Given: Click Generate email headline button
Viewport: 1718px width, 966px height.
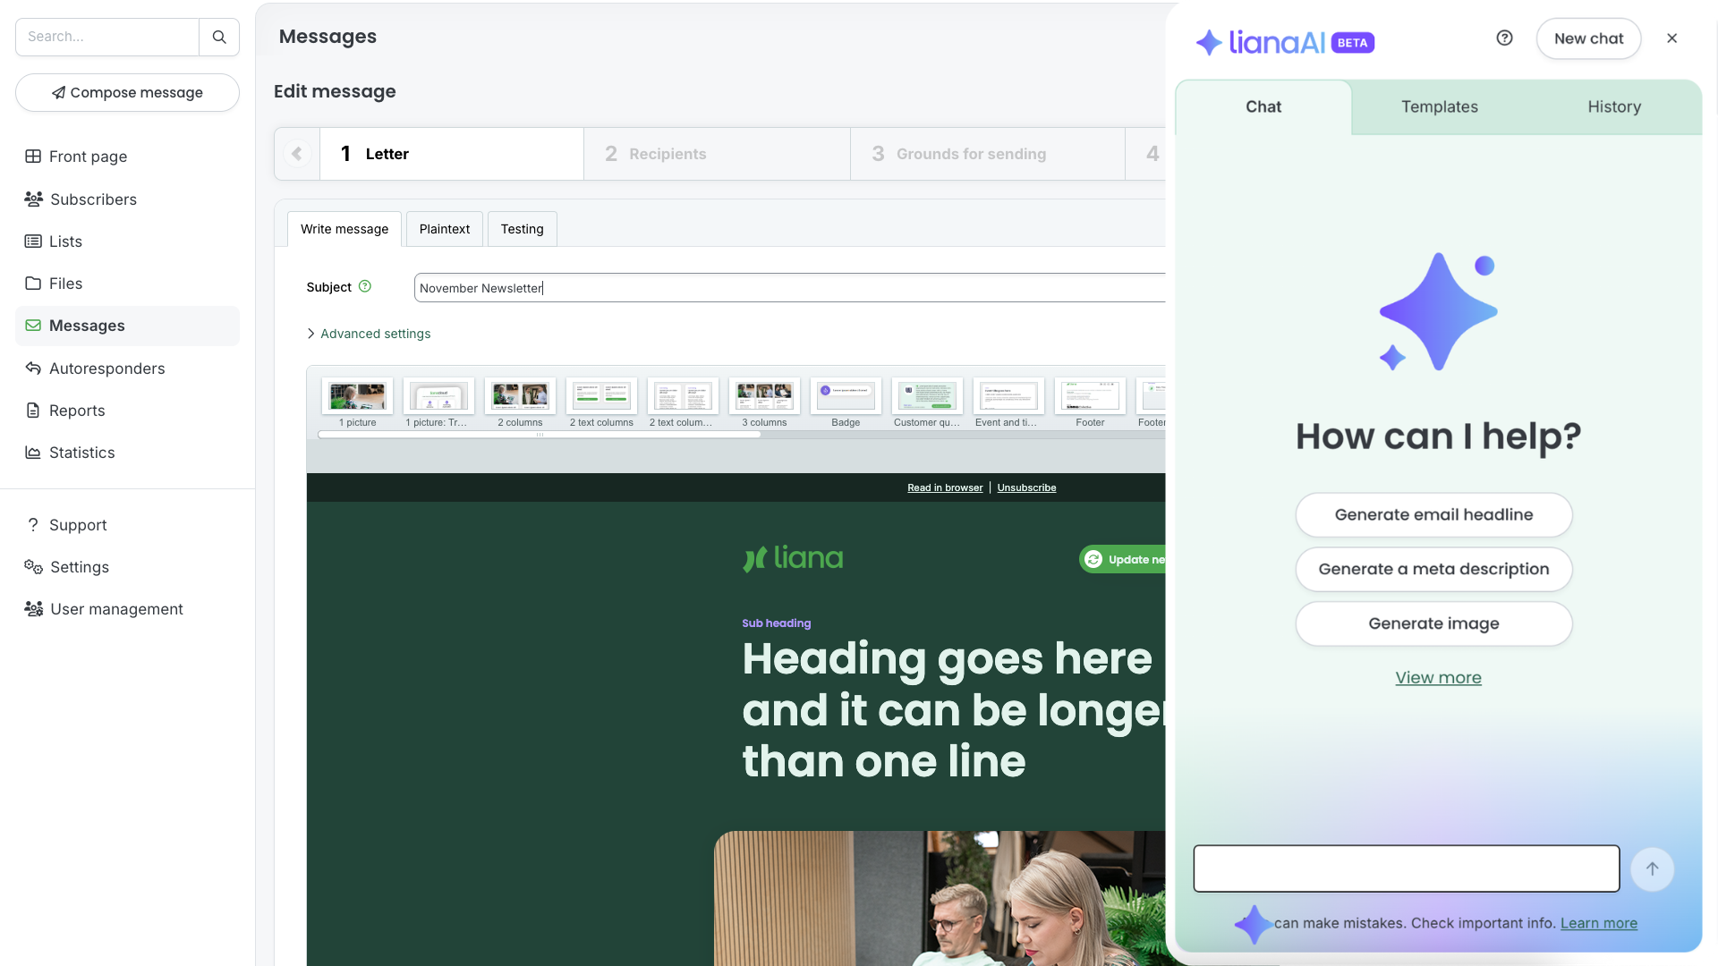Looking at the screenshot, I should tap(1433, 514).
